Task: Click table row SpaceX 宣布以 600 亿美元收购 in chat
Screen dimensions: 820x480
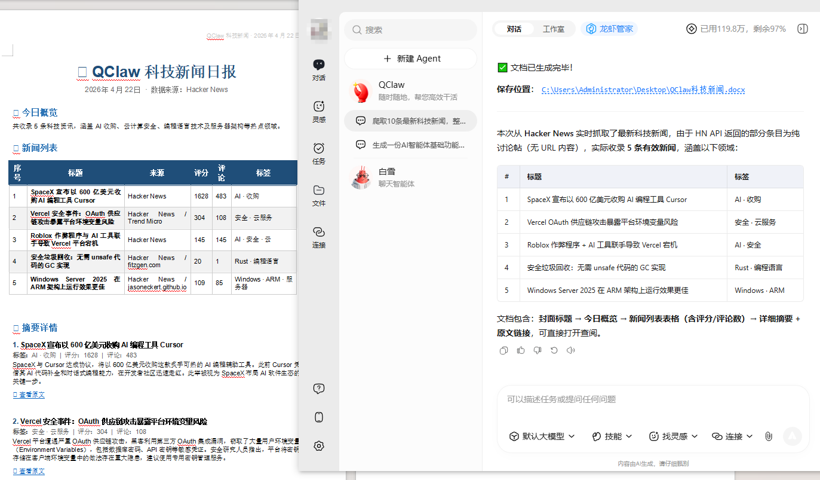Action: point(650,200)
